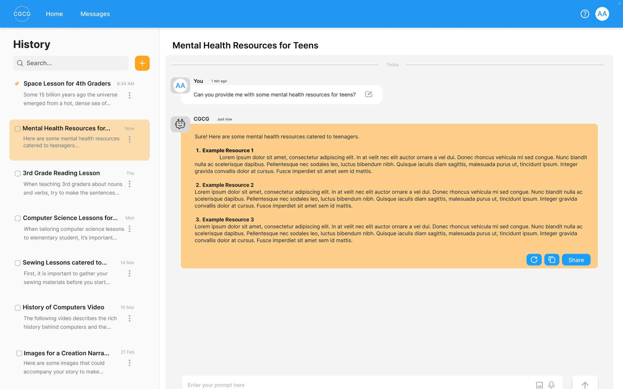Click the help question mark icon

585,14
